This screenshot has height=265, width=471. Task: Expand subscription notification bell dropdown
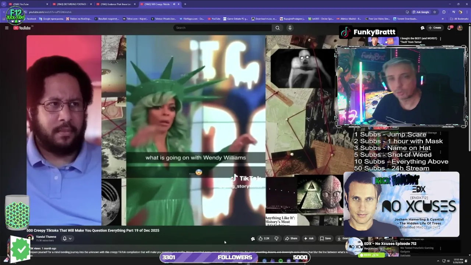67,239
